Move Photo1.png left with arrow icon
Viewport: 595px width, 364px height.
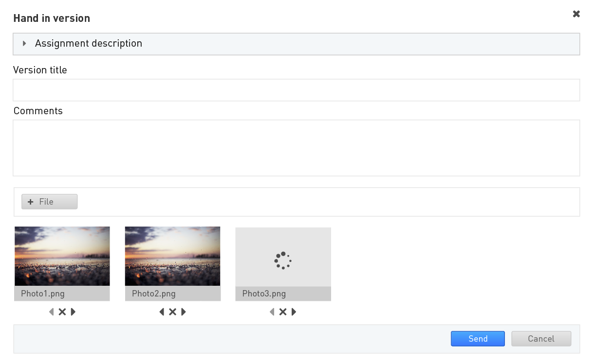point(51,312)
